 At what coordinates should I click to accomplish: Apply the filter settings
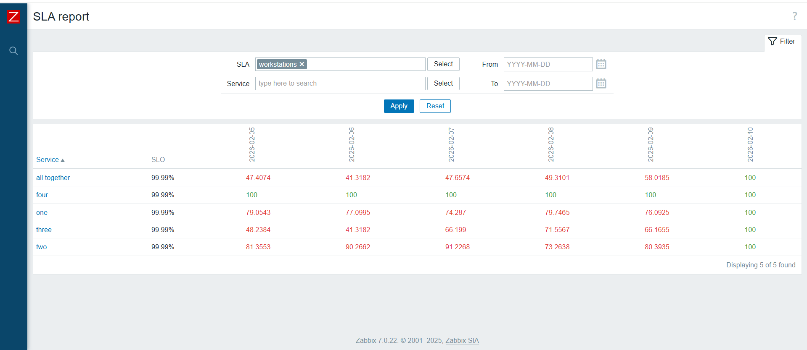tap(398, 106)
